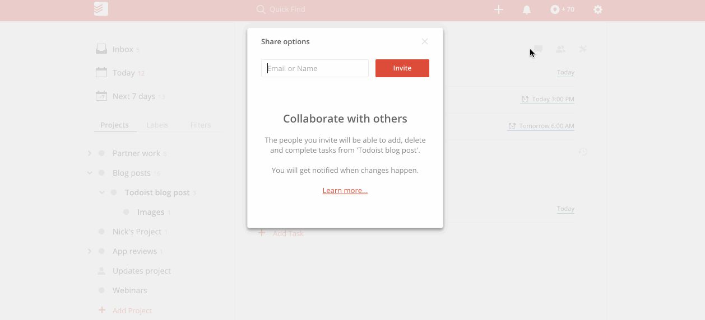The width and height of the screenshot is (705, 320).
Task: Close the Share options dialog
Action: (425, 41)
